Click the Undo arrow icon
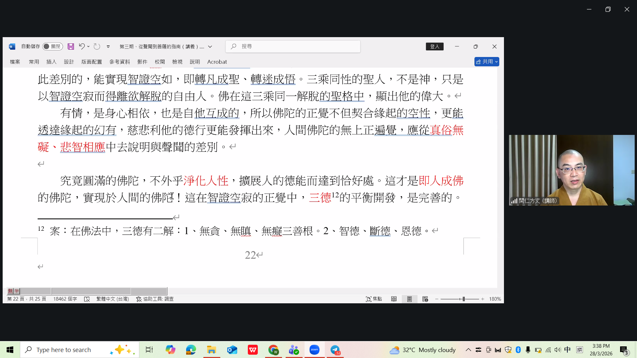 coord(81,46)
